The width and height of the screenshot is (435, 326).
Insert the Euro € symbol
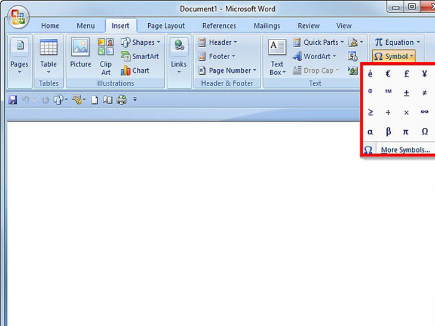[388, 74]
